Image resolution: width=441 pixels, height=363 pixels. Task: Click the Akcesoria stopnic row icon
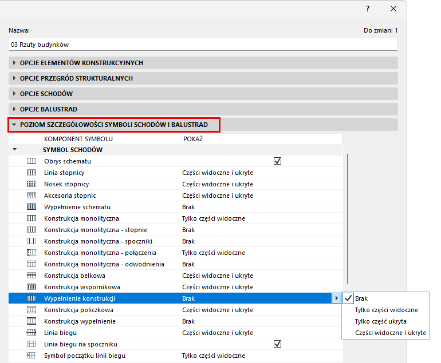point(31,196)
